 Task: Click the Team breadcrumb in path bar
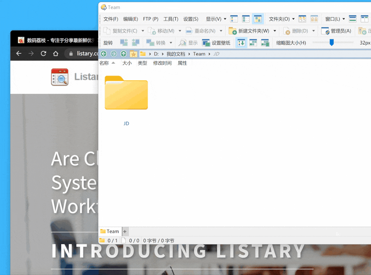[x=199, y=54]
